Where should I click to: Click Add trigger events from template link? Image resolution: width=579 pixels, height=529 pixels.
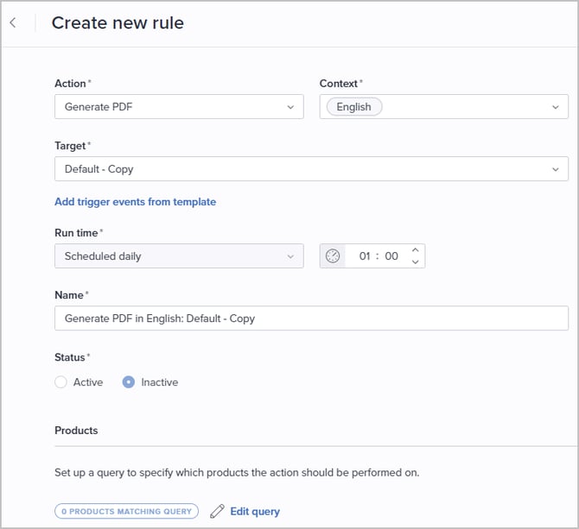click(x=135, y=202)
